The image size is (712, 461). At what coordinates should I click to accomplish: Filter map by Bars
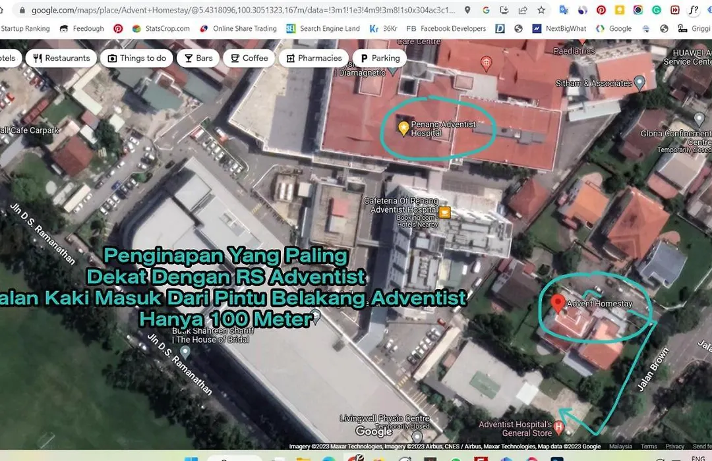[198, 58]
